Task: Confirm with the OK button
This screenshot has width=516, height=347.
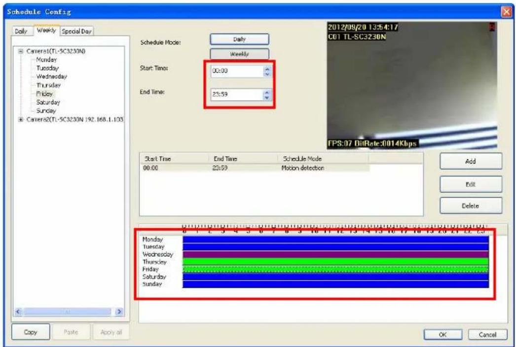Action: (443, 335)
